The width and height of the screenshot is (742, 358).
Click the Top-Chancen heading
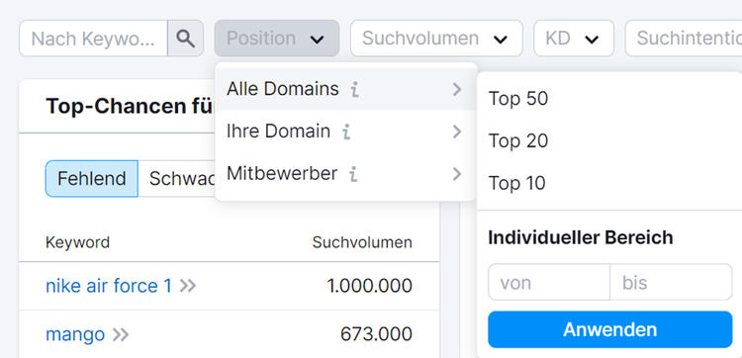131,107
